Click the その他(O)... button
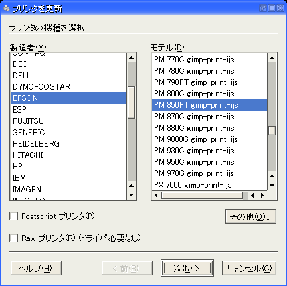287x286 pixels. (251, 216)
